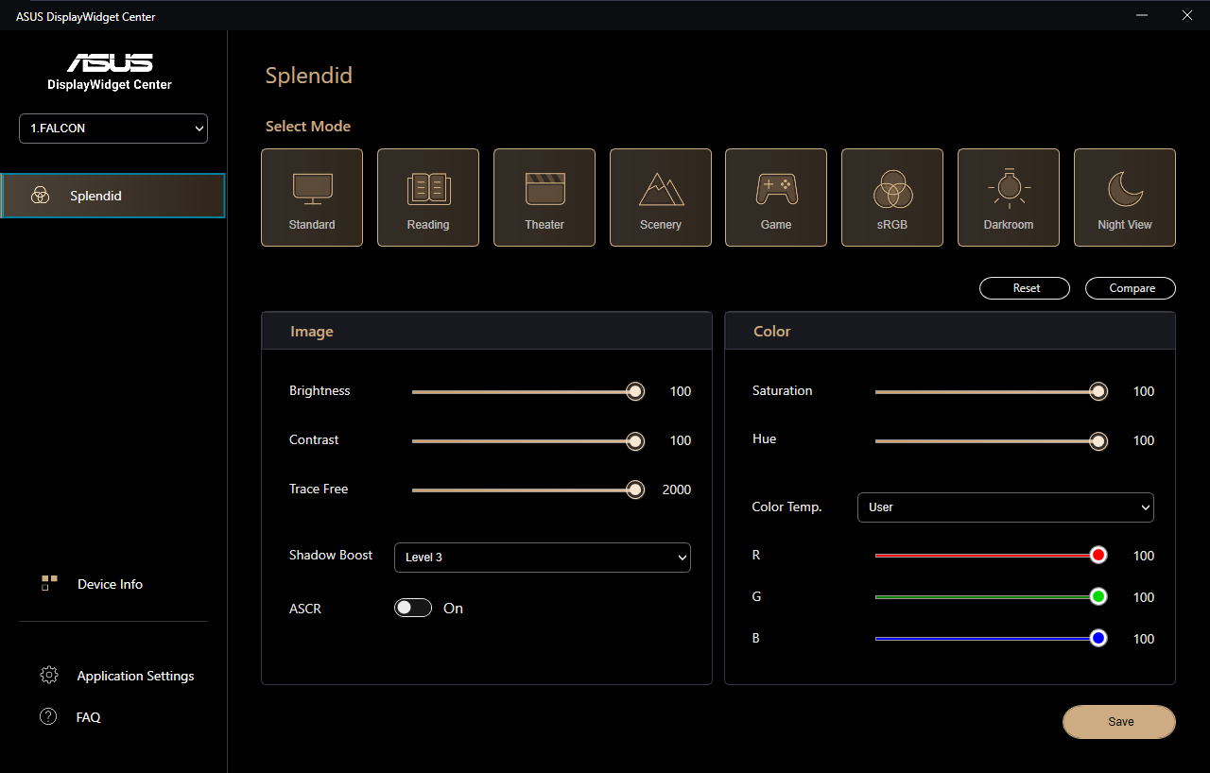Click the Trace Free label

(x=319, y=489)
